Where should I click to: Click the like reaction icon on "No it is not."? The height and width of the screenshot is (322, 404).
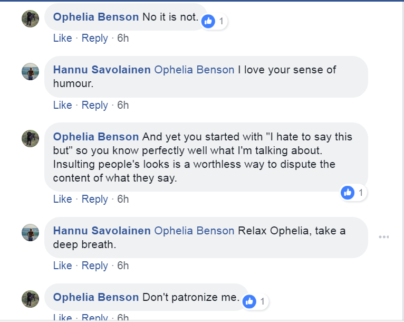pyautogui.click(x=209, y=21)
